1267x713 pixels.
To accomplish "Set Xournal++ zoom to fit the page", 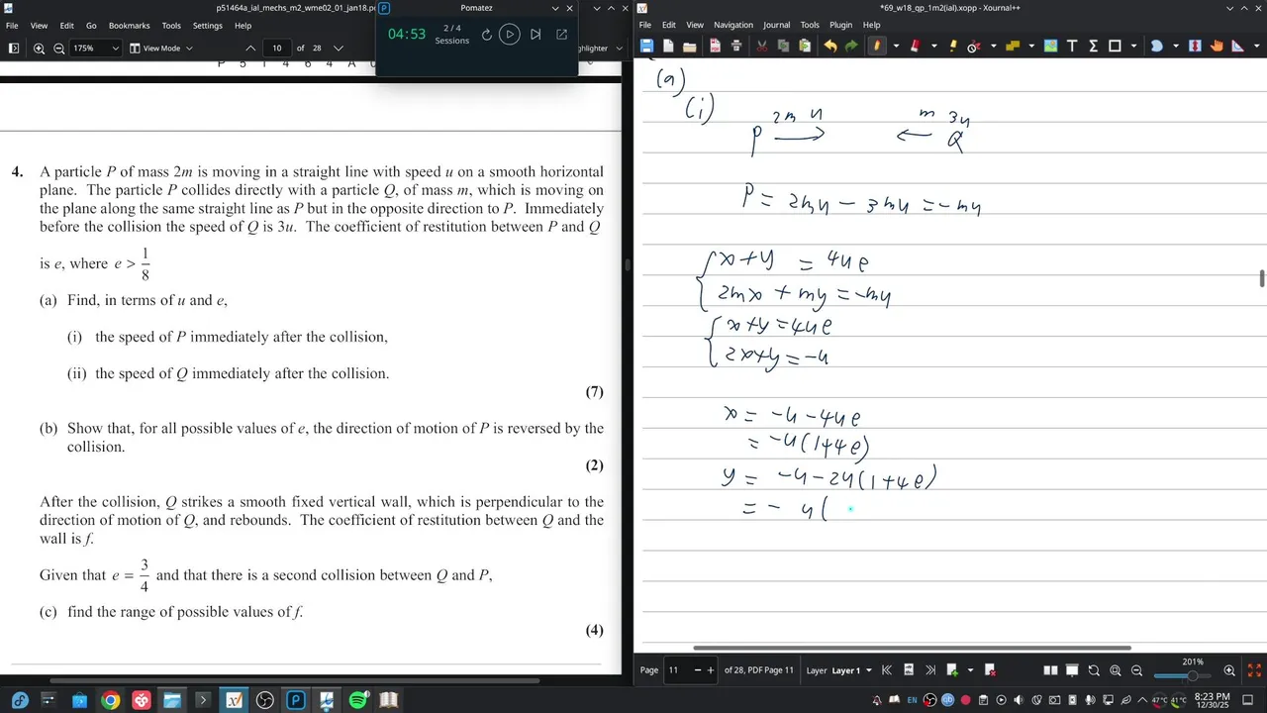I will click(x=1115, y=670).
